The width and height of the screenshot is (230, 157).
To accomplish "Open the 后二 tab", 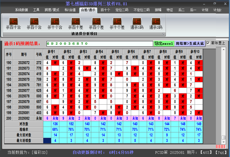I will click(x=181, y=10).
